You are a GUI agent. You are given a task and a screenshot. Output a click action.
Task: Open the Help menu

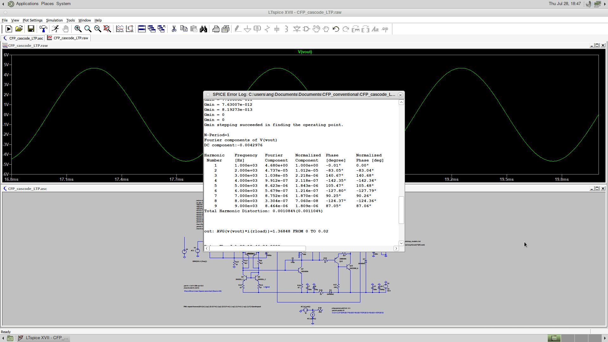pyautogui.click(x=98, y=20)
